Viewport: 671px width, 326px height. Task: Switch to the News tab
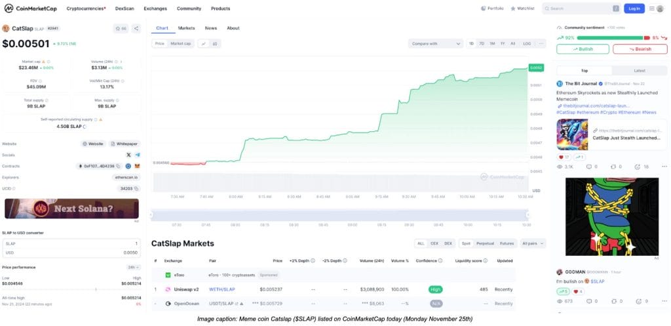[210, 28]
